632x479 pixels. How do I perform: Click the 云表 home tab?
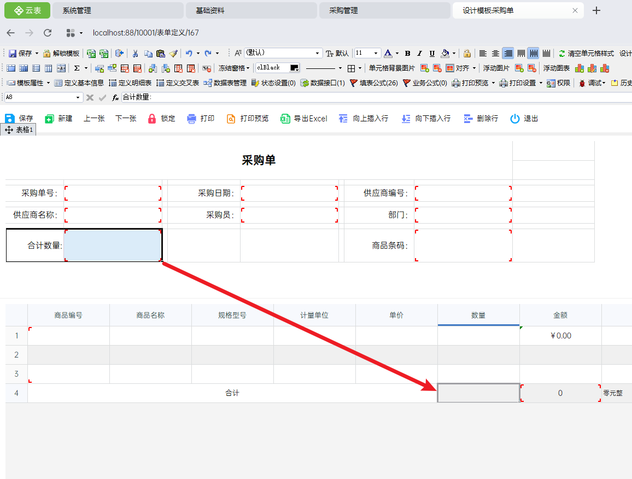[27, 10]
